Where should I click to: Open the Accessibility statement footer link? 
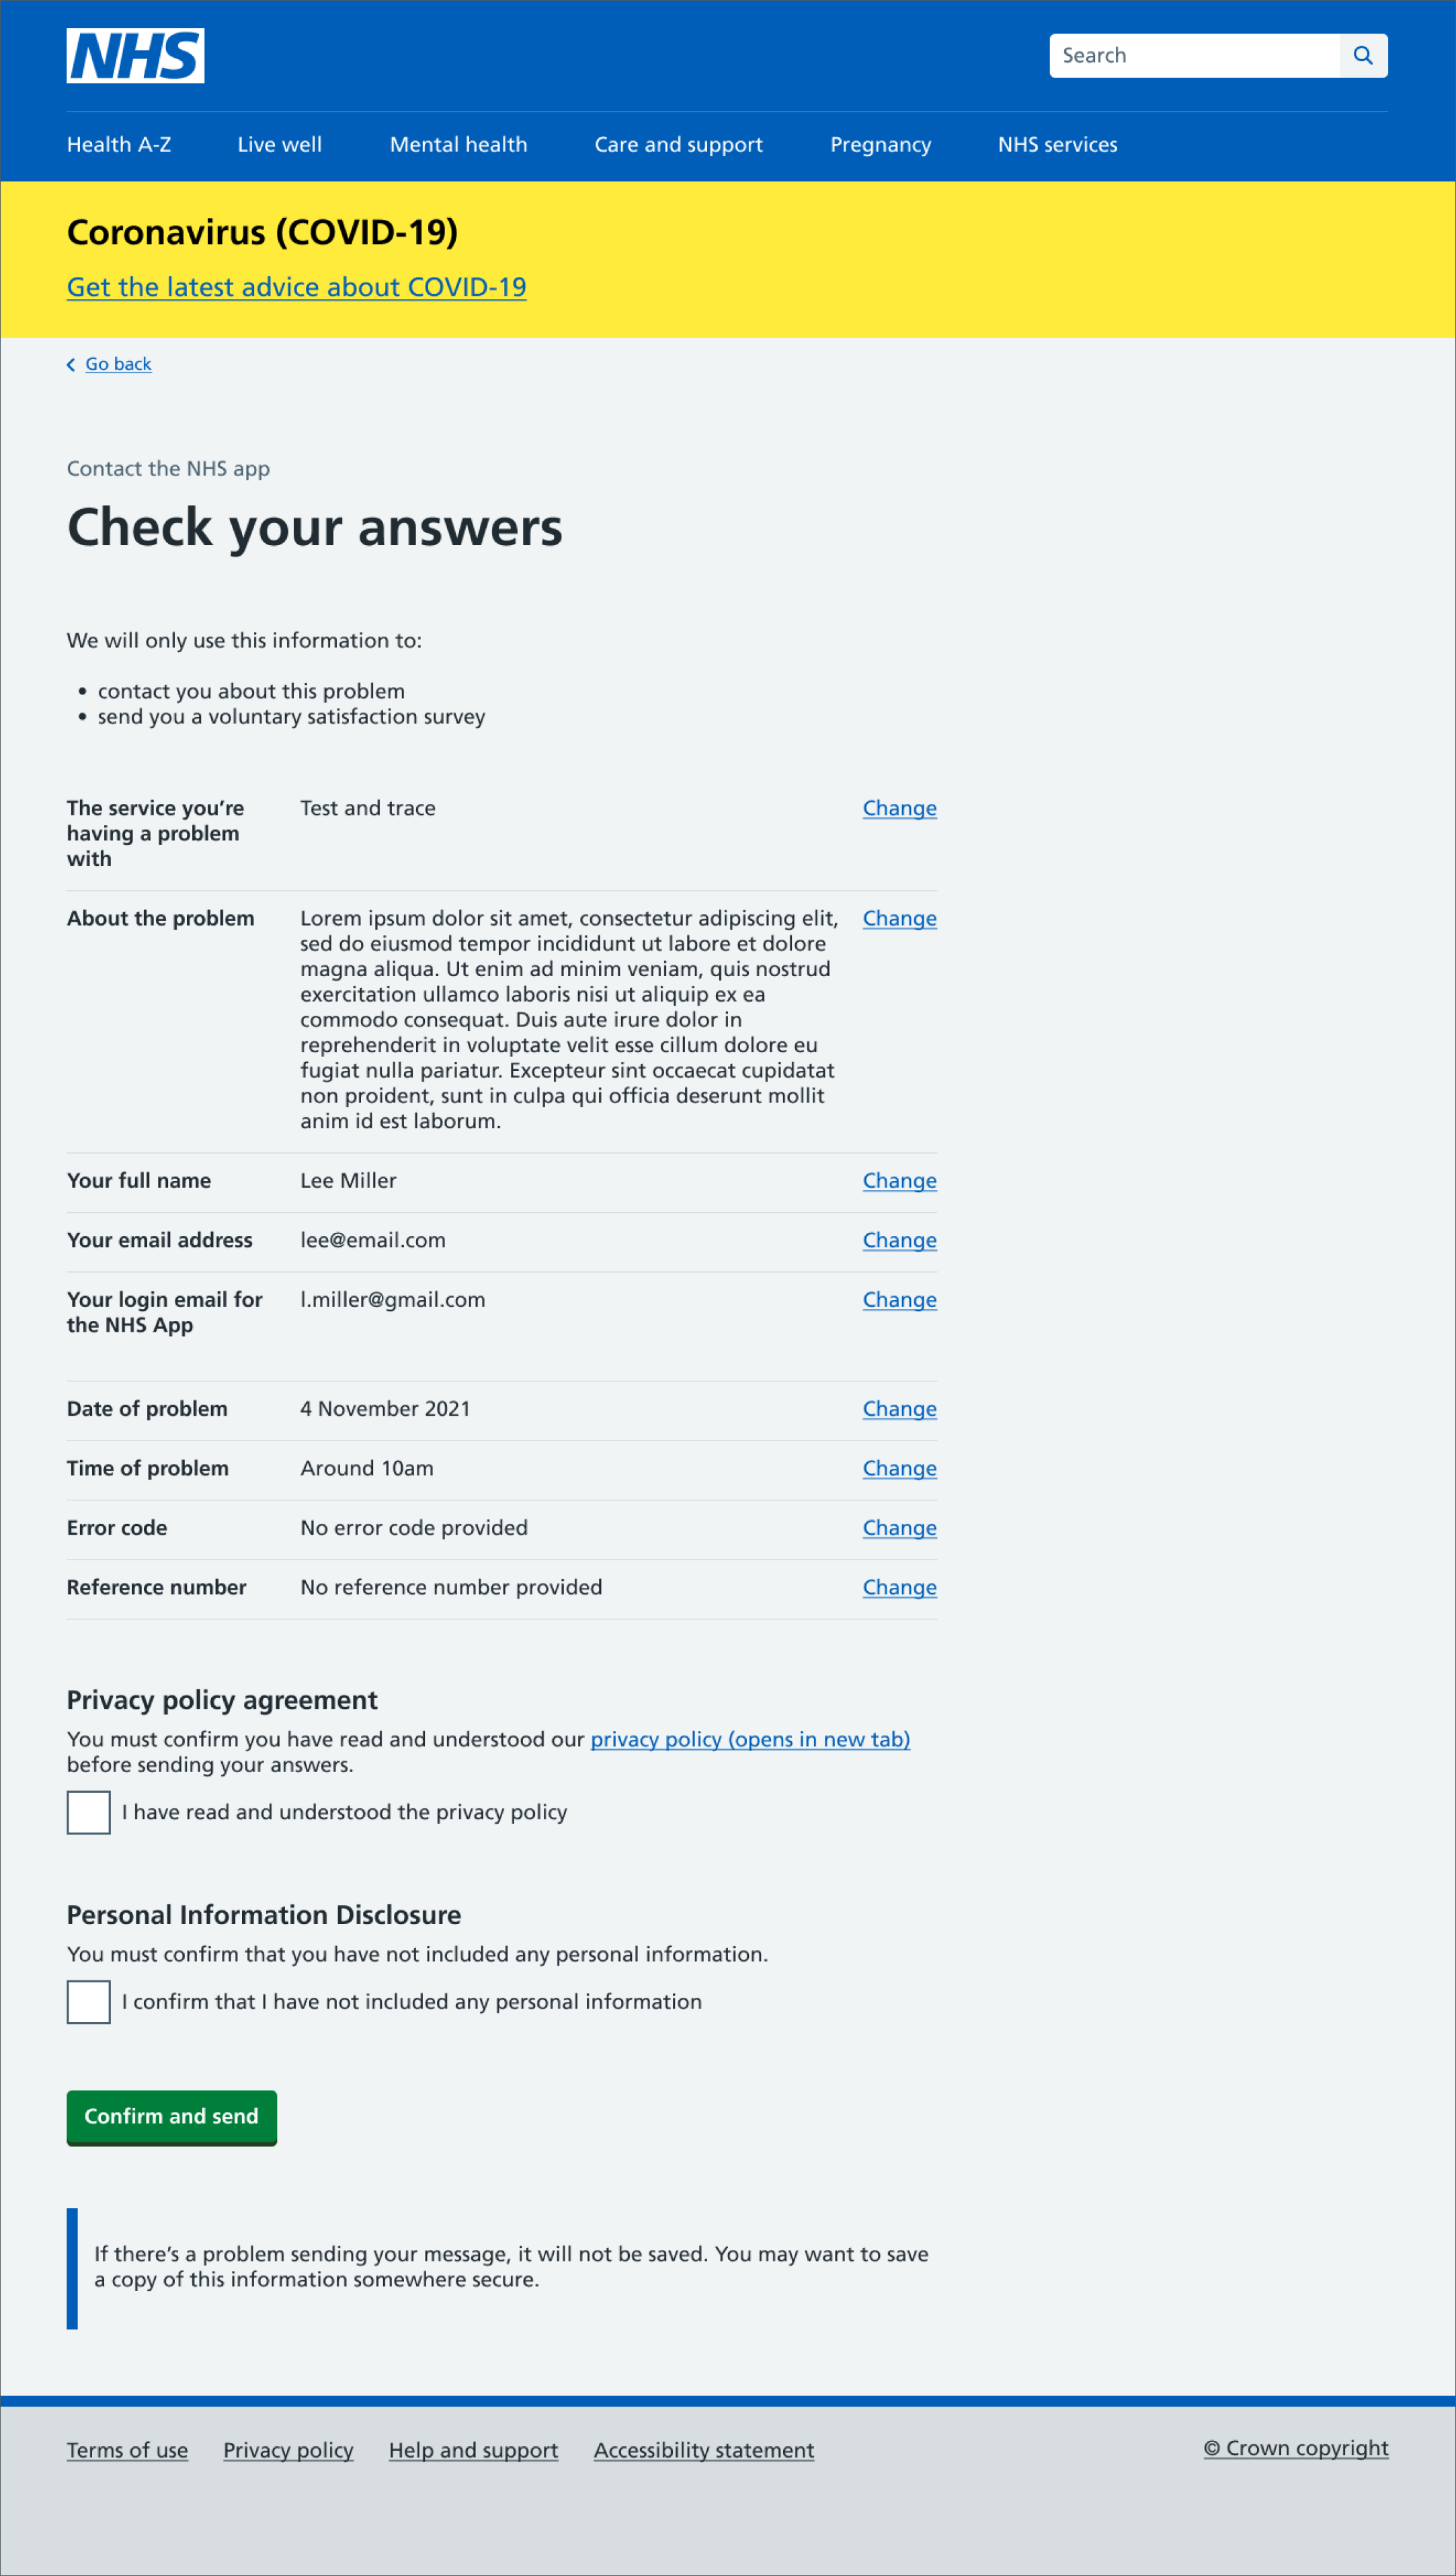[x=703, y=2450]
